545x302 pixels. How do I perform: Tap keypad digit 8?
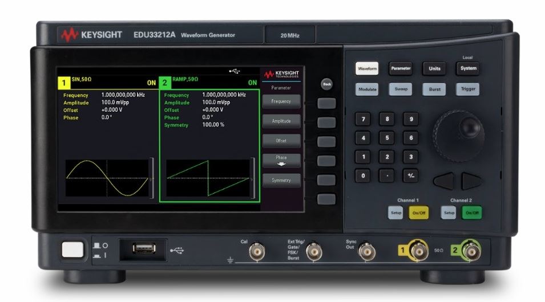coord(387,119)
